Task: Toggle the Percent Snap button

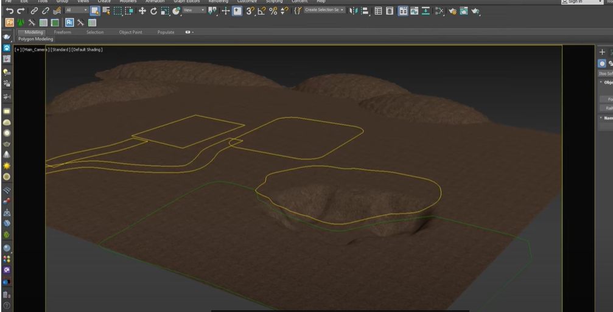Action: click(x=273, y=11)
